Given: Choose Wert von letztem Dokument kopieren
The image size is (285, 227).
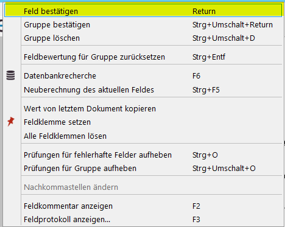Looking at the screenshot, I should click(143, 109).
